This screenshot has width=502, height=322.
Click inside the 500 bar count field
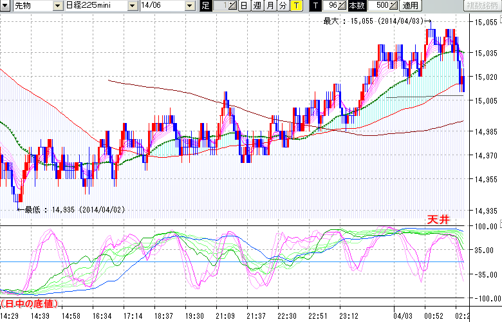click(x=379, y=6)
